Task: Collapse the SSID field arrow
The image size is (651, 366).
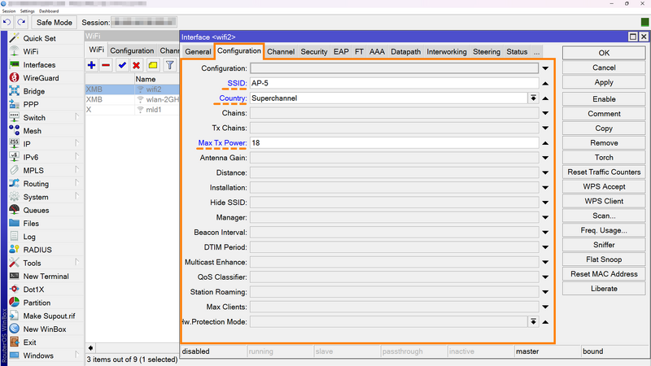Action: (x=545, y=84)
